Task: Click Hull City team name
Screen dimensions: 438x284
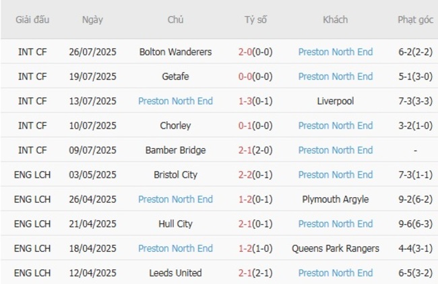Action: (x=175, y=224)
